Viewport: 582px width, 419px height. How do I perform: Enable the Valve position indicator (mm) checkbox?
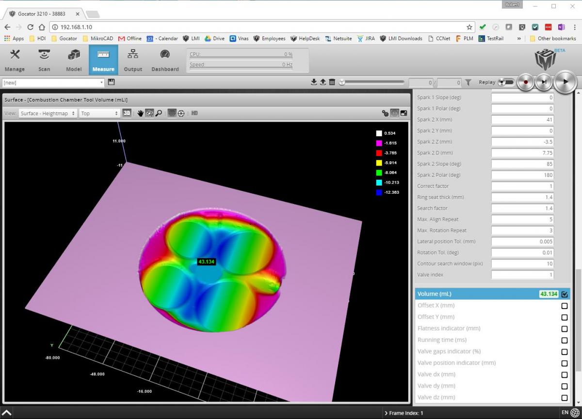pos(565,363)
